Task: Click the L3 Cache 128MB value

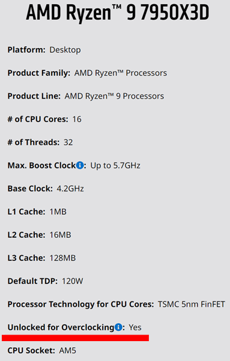Action: pos(62,258)
